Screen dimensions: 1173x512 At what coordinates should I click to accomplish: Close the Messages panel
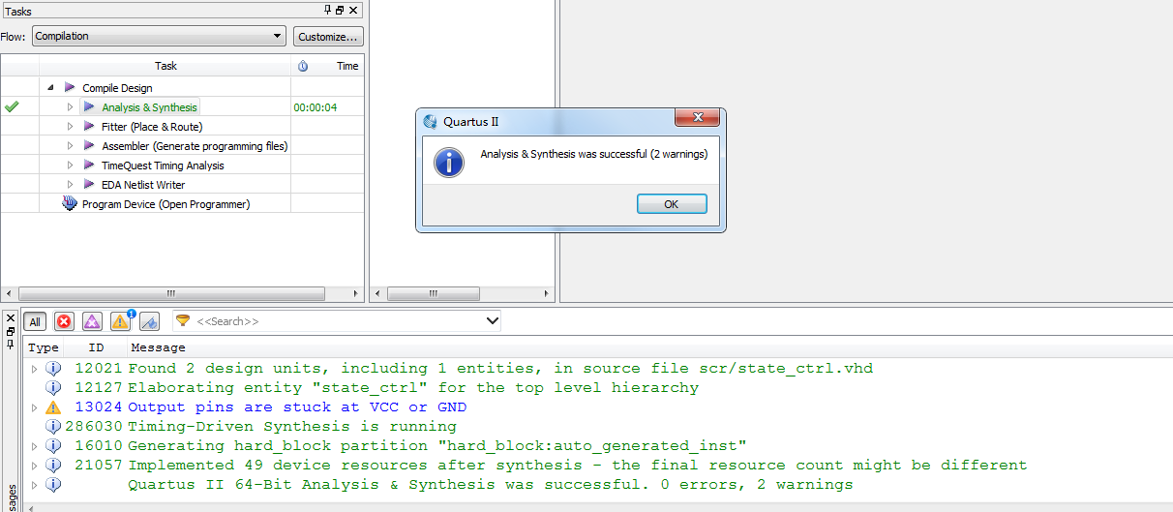[11, 318]
